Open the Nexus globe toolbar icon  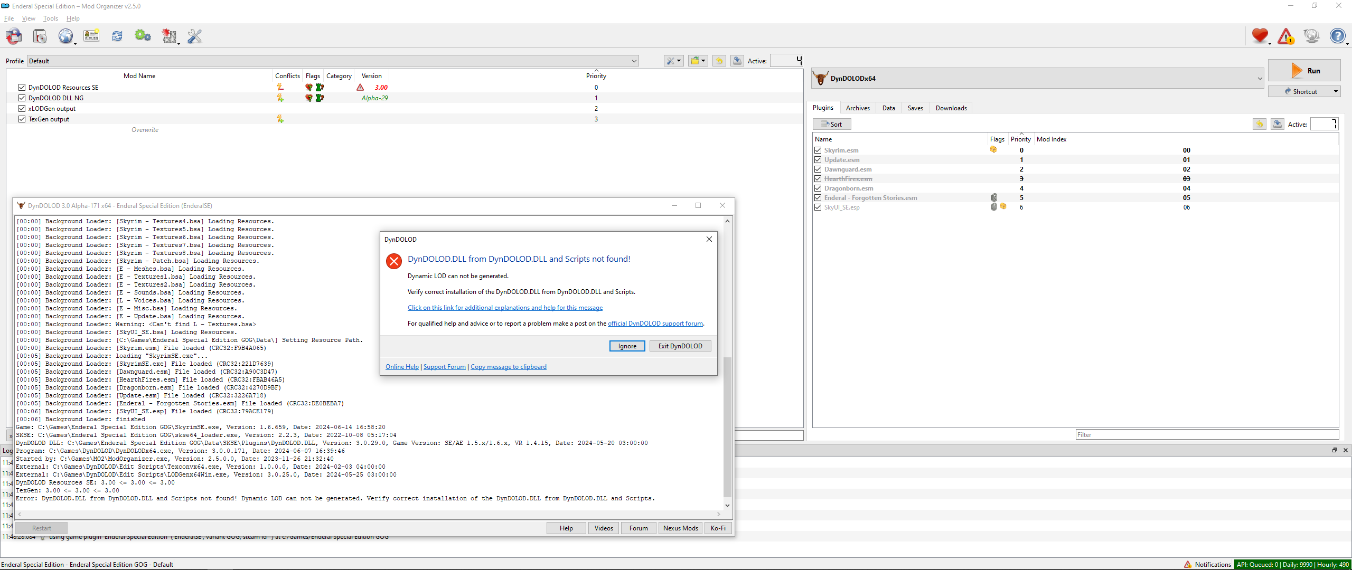point(65,36)
